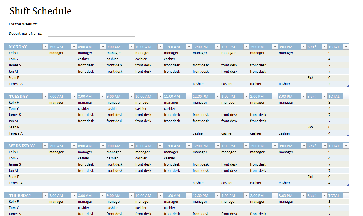Open the 1:00 PM filter in Thursday table
This screenshot has width=363, height=216.
click(246, 195)
